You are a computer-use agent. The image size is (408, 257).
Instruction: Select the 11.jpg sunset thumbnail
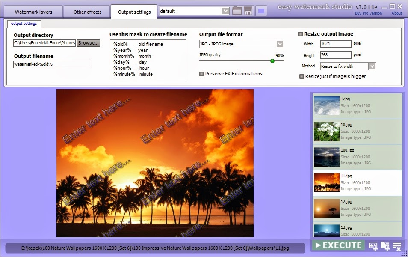click(327, 183)
